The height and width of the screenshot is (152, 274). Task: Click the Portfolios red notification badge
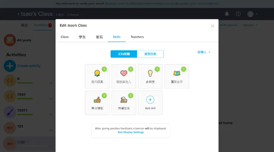(x=50, y=25)
